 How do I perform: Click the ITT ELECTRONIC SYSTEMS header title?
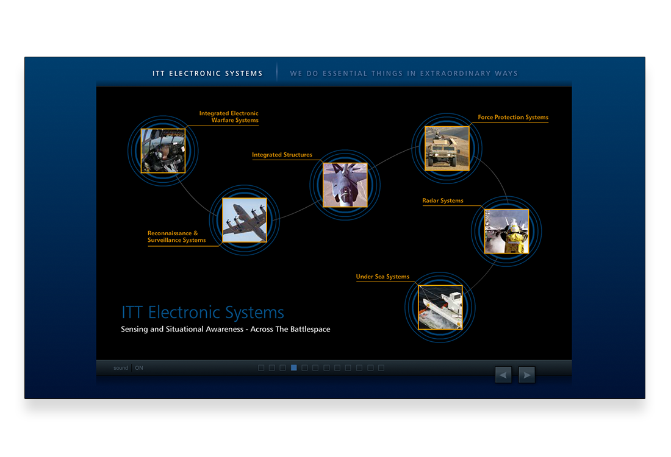pyautogui.click(x=207, y=74)
